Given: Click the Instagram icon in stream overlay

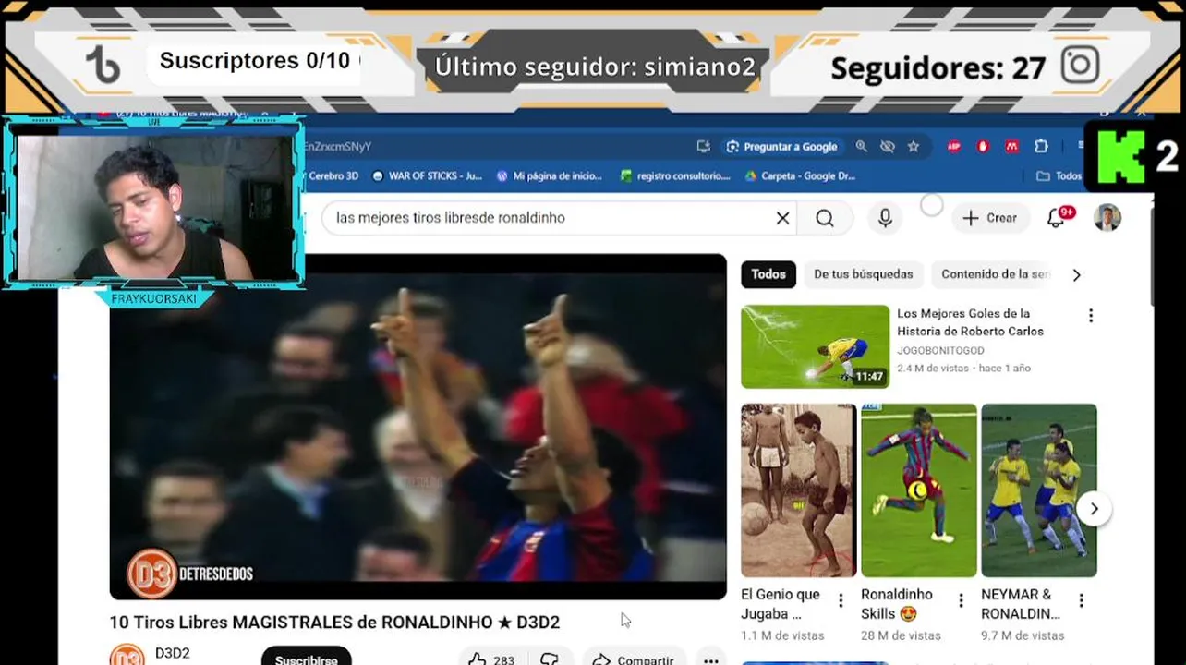Looking at the screenshot, I should tap(1080, 66).
